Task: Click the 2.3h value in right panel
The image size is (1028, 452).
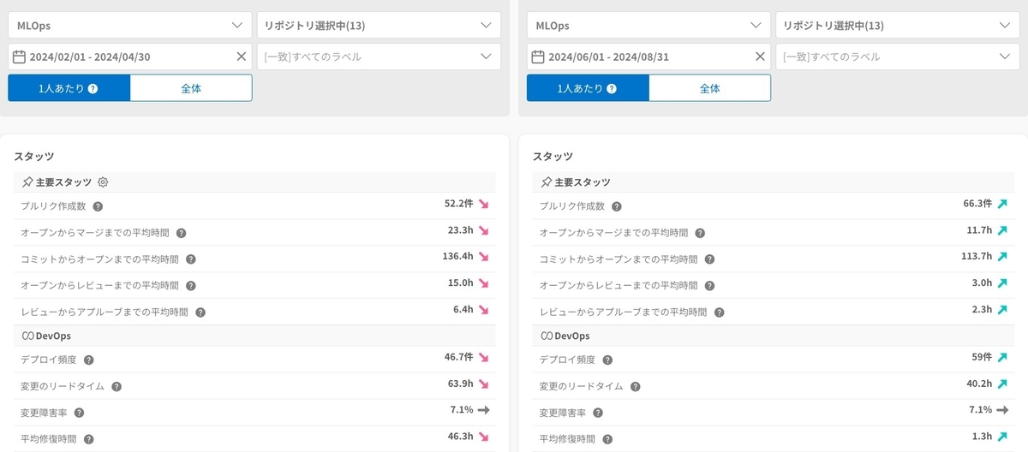Action: click(982, 310)
